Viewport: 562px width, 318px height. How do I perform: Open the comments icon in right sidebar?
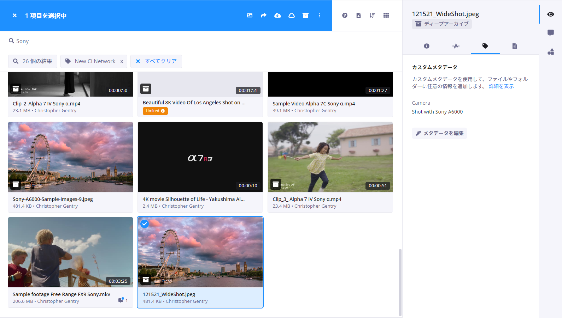551,33
